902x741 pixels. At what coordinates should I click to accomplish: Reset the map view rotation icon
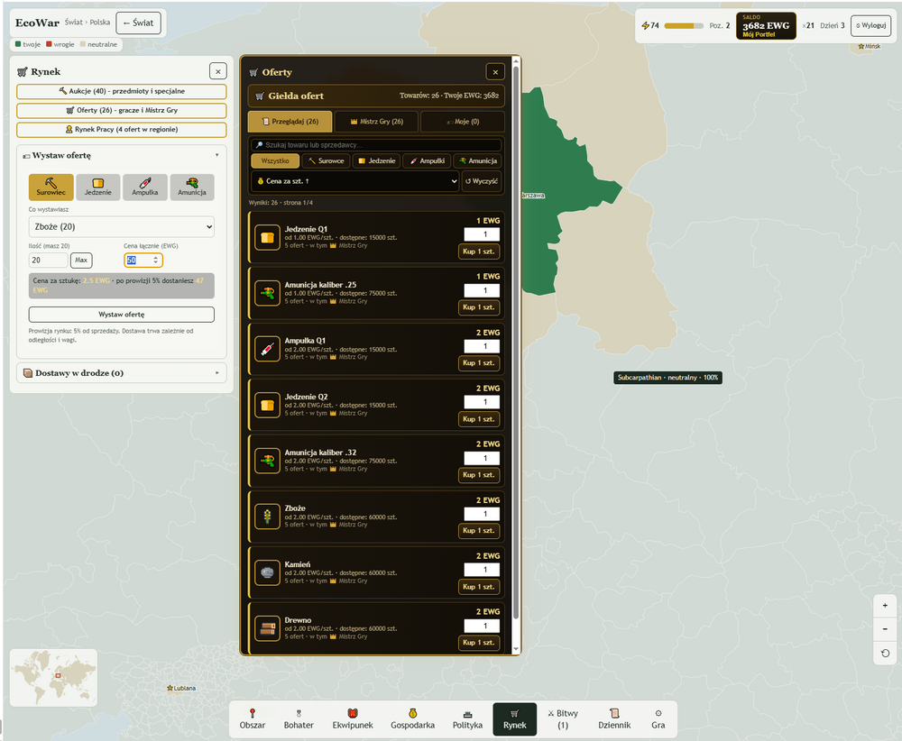point(885,653)
